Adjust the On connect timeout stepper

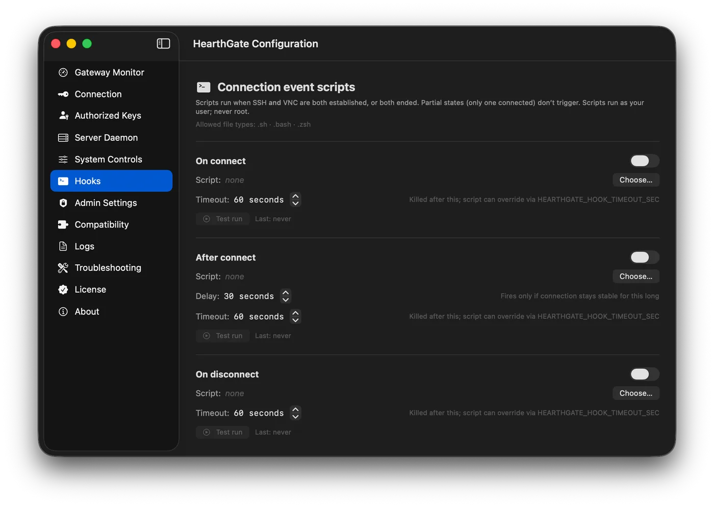pos(295,199)
